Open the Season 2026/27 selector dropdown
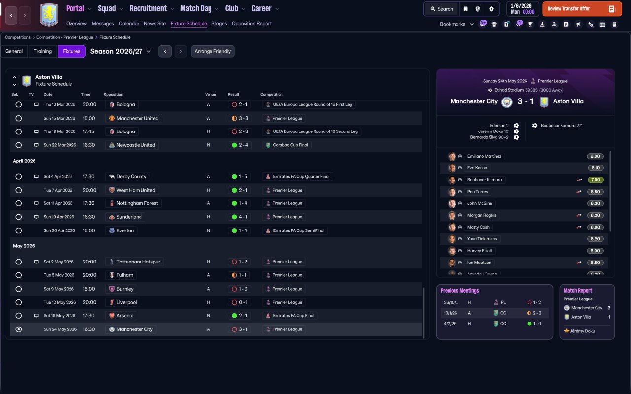The image size is (631, 394). (x=121, y=51)
